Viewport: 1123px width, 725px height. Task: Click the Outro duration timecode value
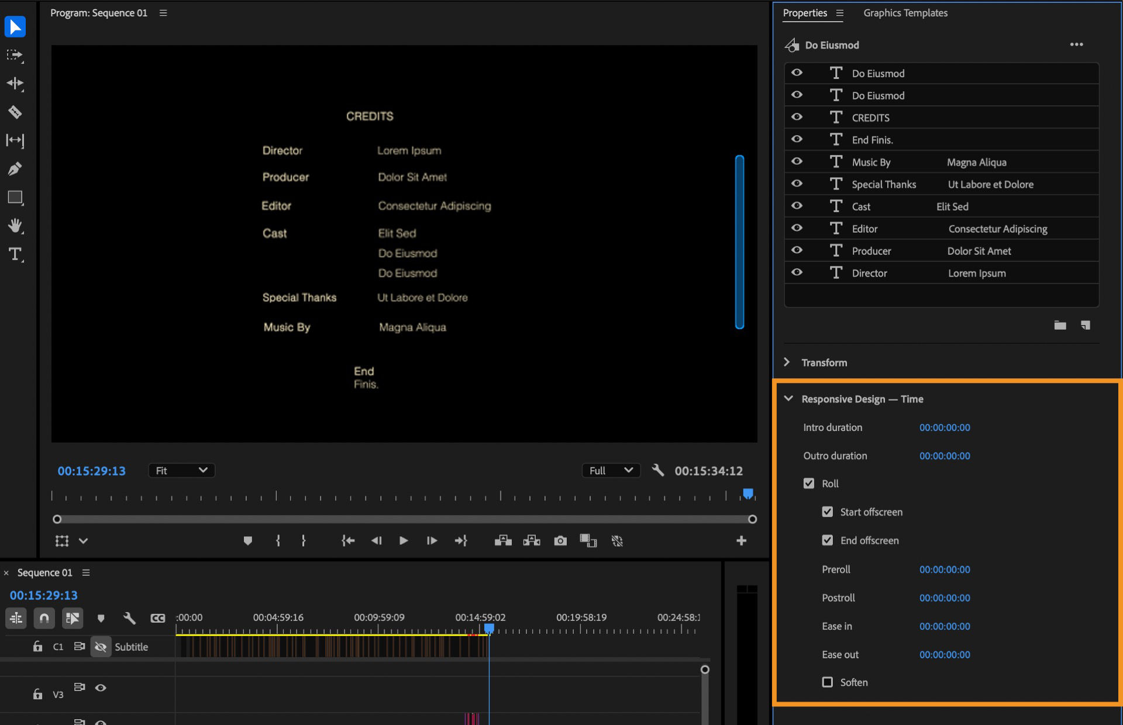[943, 456]
